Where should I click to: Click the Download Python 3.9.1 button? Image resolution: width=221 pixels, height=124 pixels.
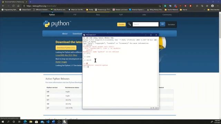point(66,48)
